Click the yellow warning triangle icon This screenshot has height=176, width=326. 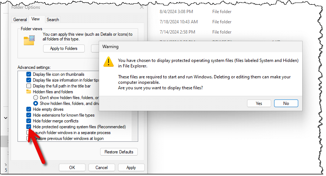click(109, 62)
